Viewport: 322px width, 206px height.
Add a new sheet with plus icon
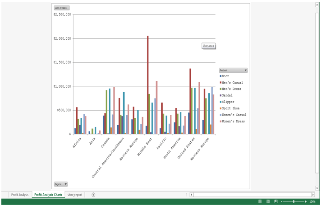(x=93, y=195)
